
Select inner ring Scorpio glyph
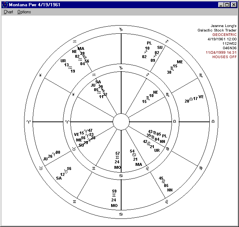click(167, 95)
